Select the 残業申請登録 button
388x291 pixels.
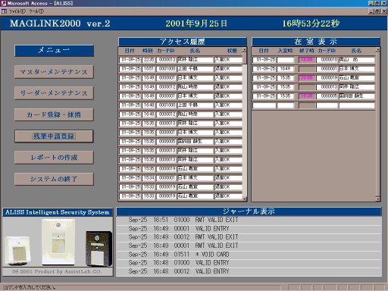point(54,136)
